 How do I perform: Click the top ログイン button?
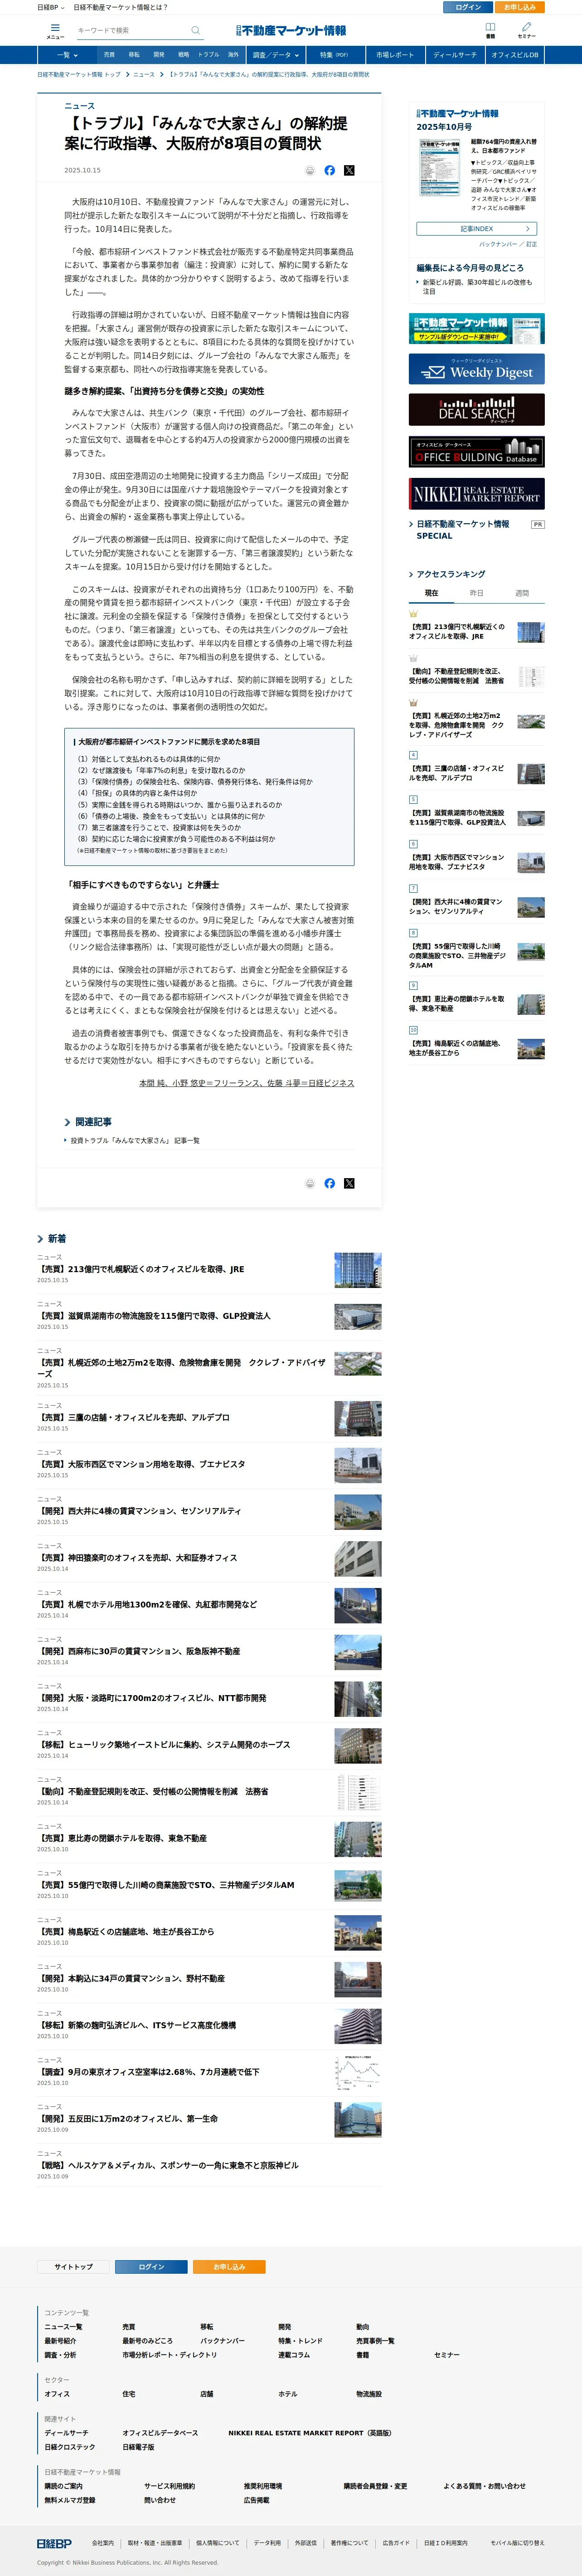pos(467,7)
